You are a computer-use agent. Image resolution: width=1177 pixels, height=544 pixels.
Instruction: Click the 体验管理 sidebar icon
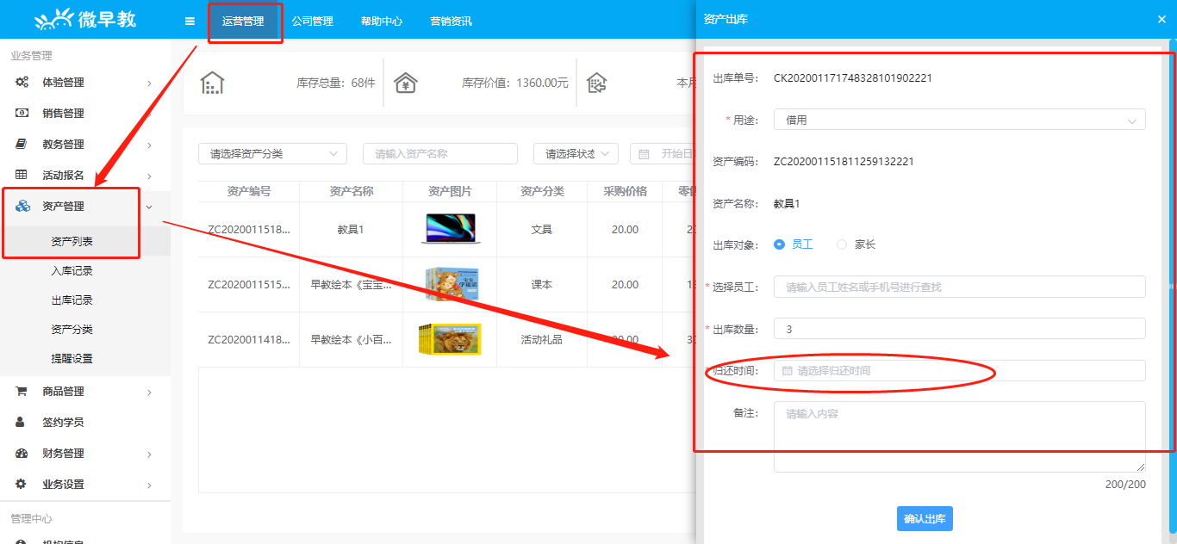pyautogui.click(x=22, y=83)
